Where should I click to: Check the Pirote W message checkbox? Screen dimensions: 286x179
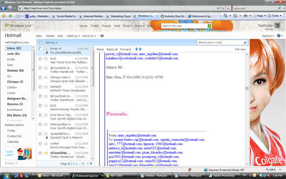[40, 49]
